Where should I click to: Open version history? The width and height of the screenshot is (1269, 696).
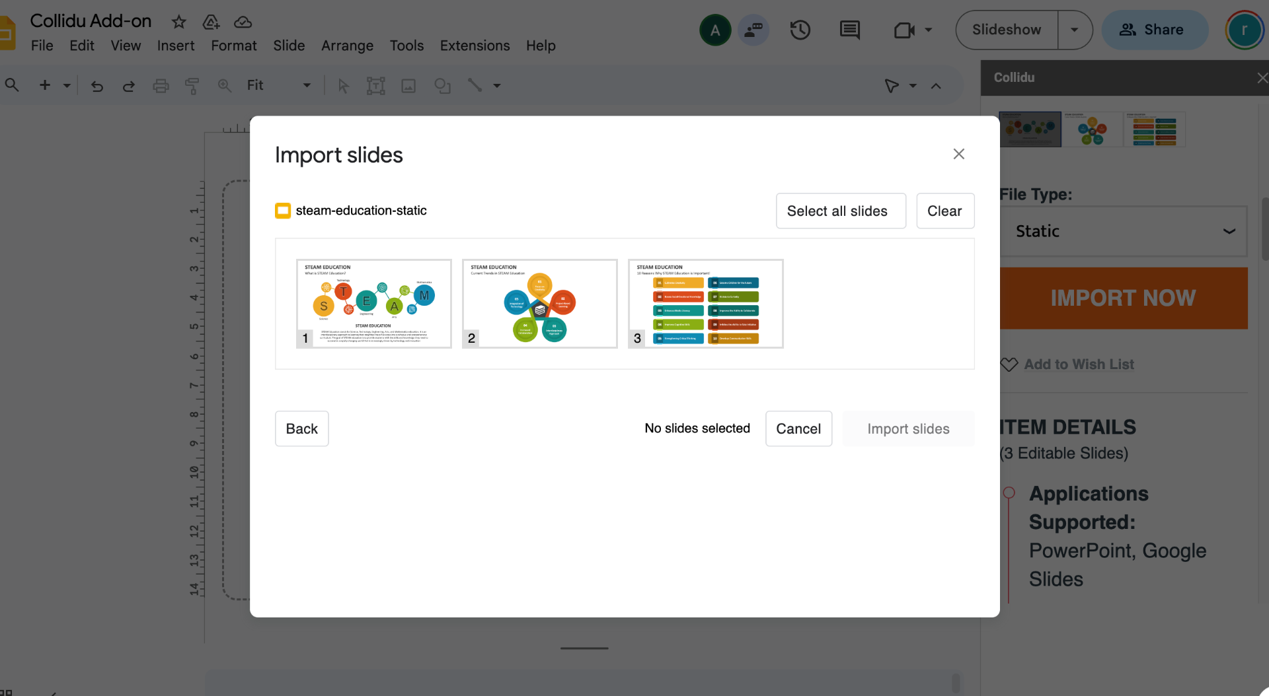[x=800, y=30]
